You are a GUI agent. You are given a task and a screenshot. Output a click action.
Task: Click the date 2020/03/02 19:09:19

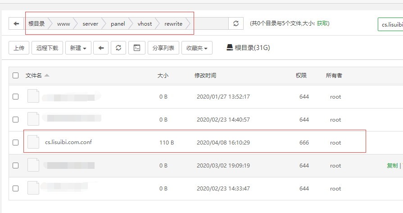[223, 166]
